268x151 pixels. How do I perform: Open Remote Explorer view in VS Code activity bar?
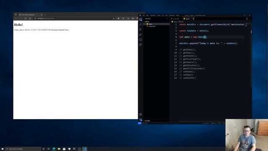click(x=141, y=40)
